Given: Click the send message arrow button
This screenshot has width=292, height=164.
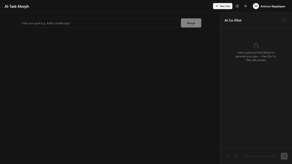Looking at the screenshot, I should (284, 156).
